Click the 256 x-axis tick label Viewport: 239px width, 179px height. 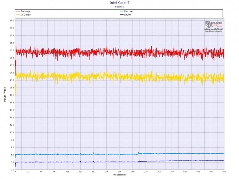pyautogui.click(x=119, y=172)
